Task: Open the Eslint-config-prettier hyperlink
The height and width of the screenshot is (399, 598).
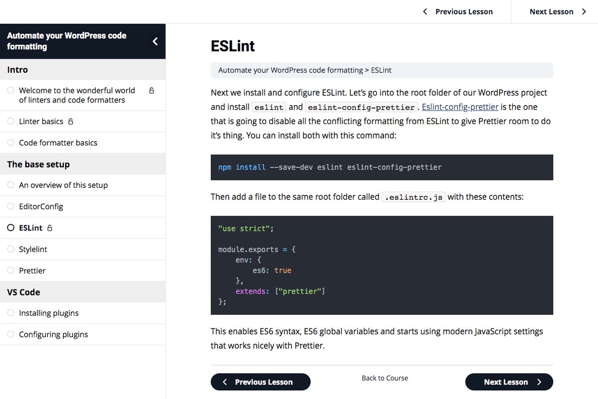Action: click(x=460, y=107)
